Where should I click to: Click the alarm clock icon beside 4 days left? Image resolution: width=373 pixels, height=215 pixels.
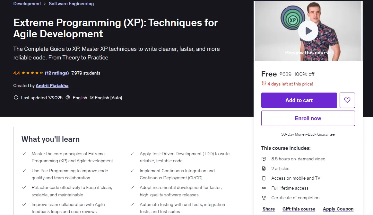tap(264, 84)
